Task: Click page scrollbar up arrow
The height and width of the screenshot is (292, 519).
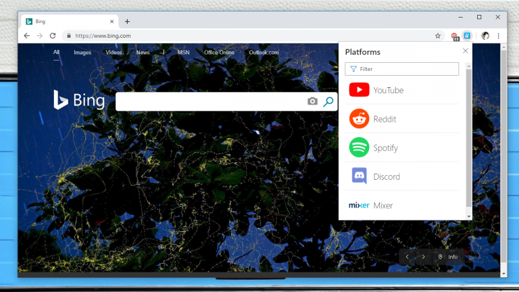Action: click(503, 47)
